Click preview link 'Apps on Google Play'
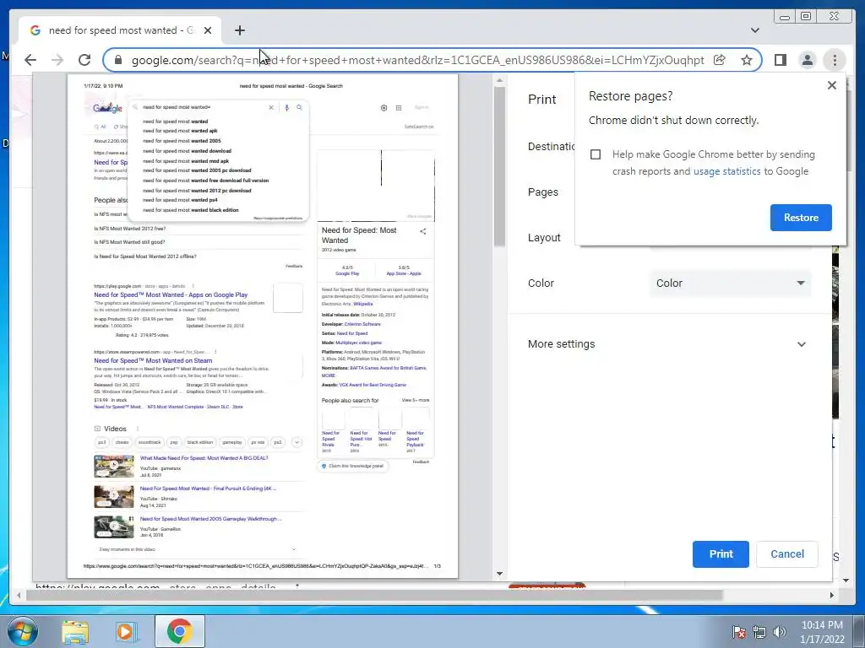Screen dimensions: 865x648 click(218, 294)
